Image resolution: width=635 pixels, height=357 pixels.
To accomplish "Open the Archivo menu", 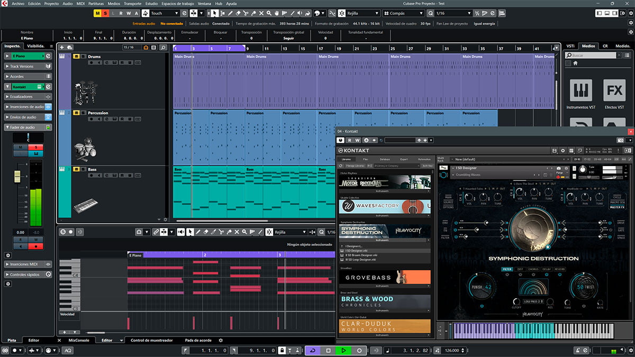I will coord(18,3).
